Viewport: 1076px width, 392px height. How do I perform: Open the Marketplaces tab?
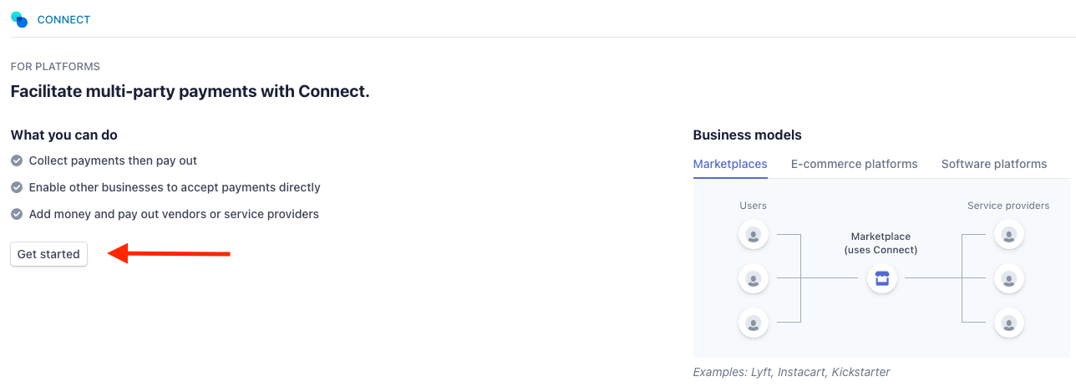tap(730, 164)
